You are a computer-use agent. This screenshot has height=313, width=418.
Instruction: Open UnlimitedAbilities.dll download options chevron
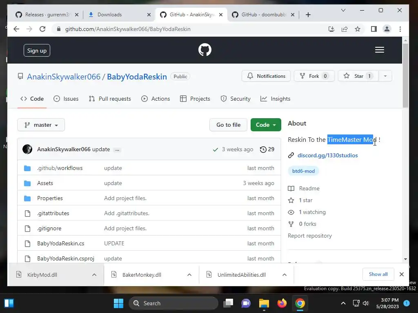(285, 275)
